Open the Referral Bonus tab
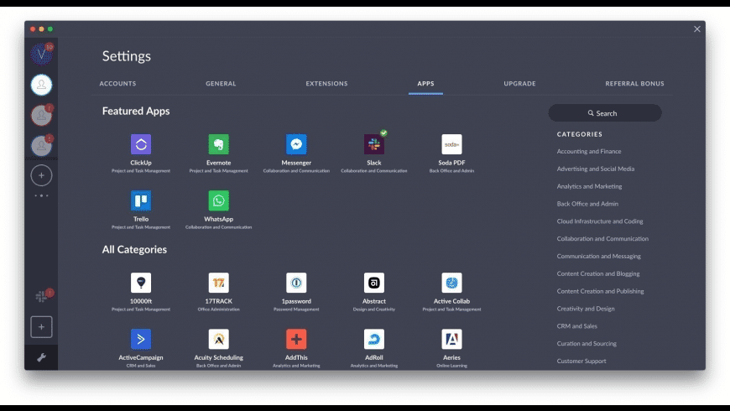730x411 pixels. click(x=634, y=84)
